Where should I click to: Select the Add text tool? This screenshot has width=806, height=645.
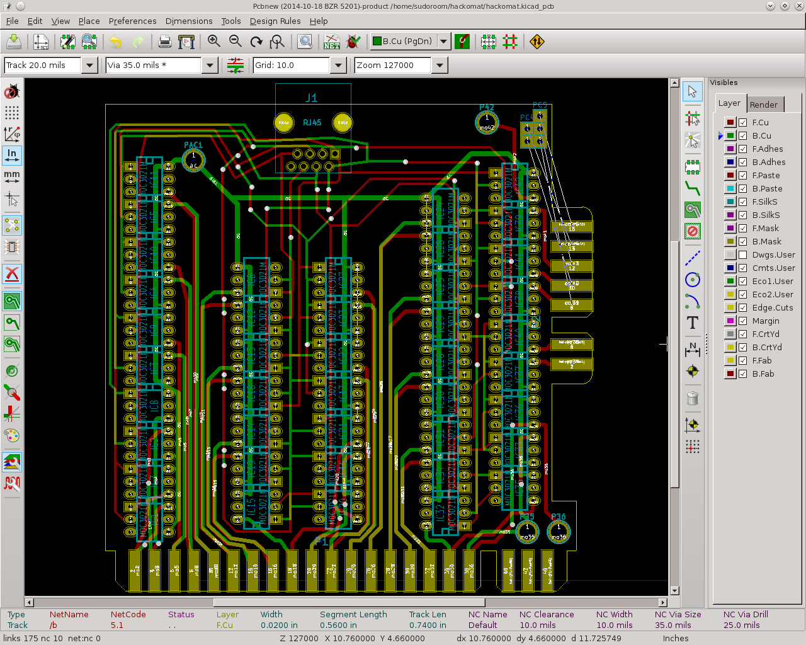[x=693, y=322]
